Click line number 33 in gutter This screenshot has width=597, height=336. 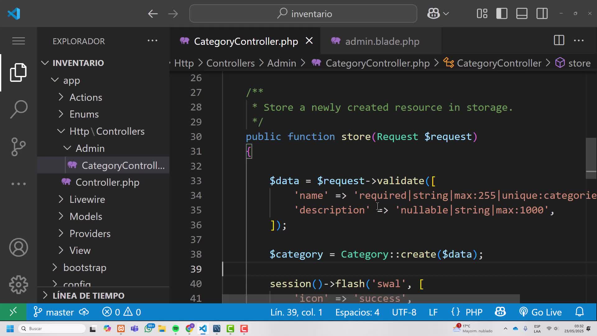click(196, 181)
